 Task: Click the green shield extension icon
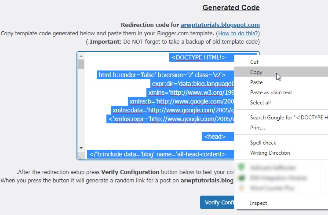click(x=241, y=168)
